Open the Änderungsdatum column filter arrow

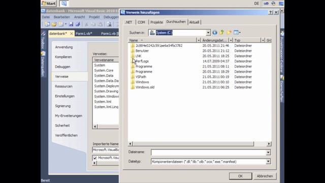(231, 40)
